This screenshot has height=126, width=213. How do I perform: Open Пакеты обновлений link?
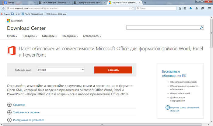180,93
